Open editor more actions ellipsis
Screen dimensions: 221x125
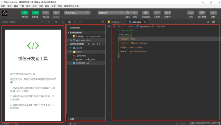pos(219,22)
